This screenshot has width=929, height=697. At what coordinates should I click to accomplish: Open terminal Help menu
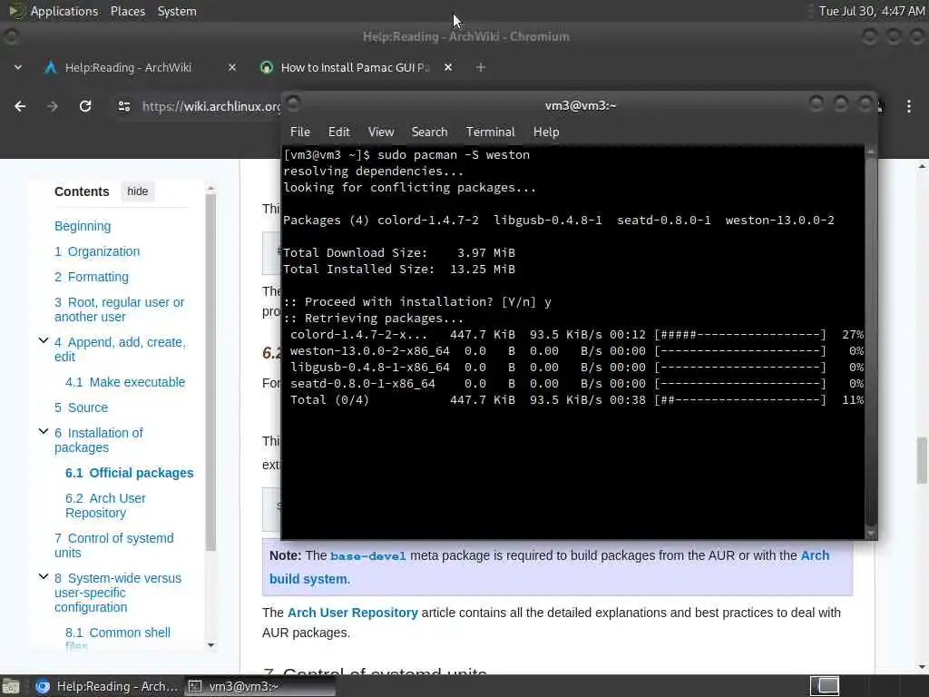click(545, 132)
